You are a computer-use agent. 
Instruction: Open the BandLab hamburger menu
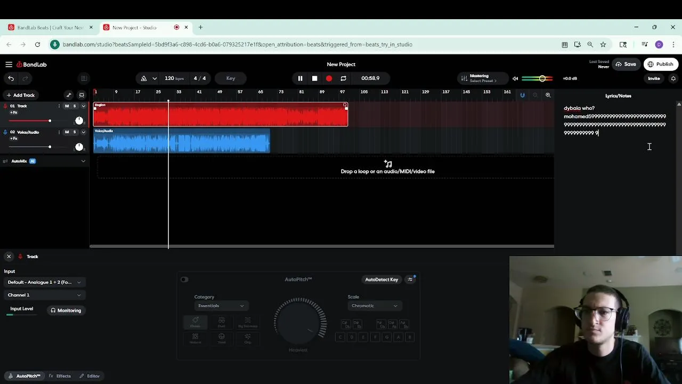pos(9,65)
